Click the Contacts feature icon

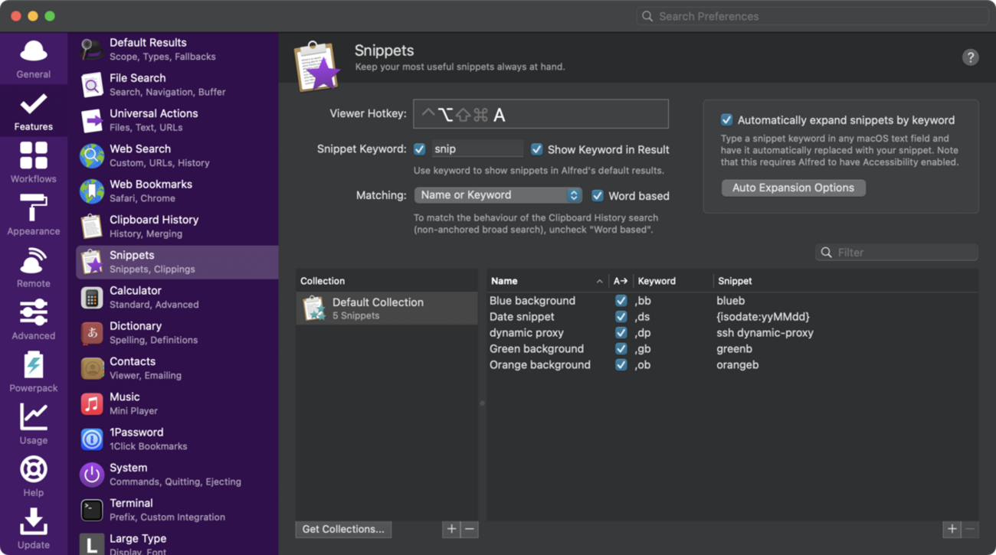click(92, 368)
